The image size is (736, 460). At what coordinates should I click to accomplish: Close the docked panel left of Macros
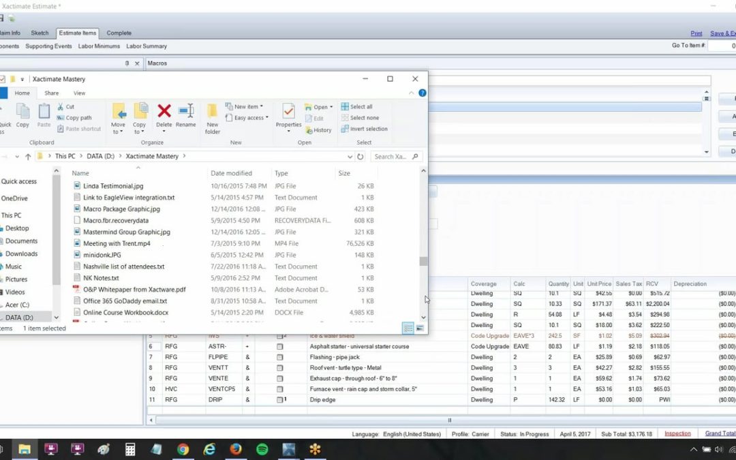coord(137,63)
